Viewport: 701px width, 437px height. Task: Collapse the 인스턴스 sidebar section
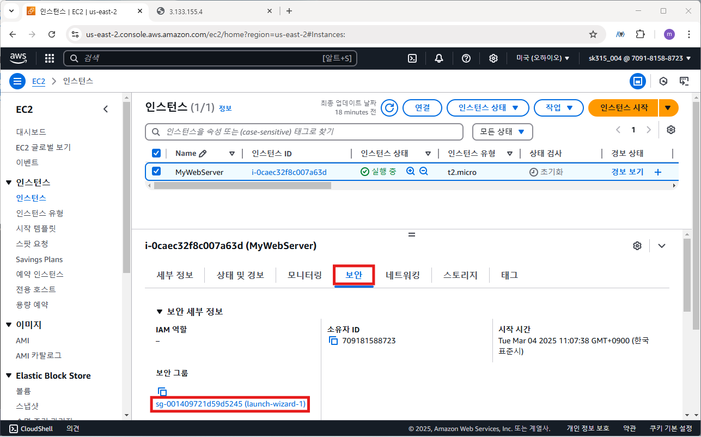coord(9,183)
